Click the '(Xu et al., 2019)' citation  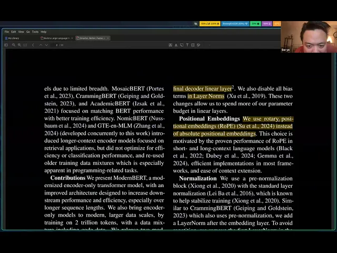click(x=246, y=96)
